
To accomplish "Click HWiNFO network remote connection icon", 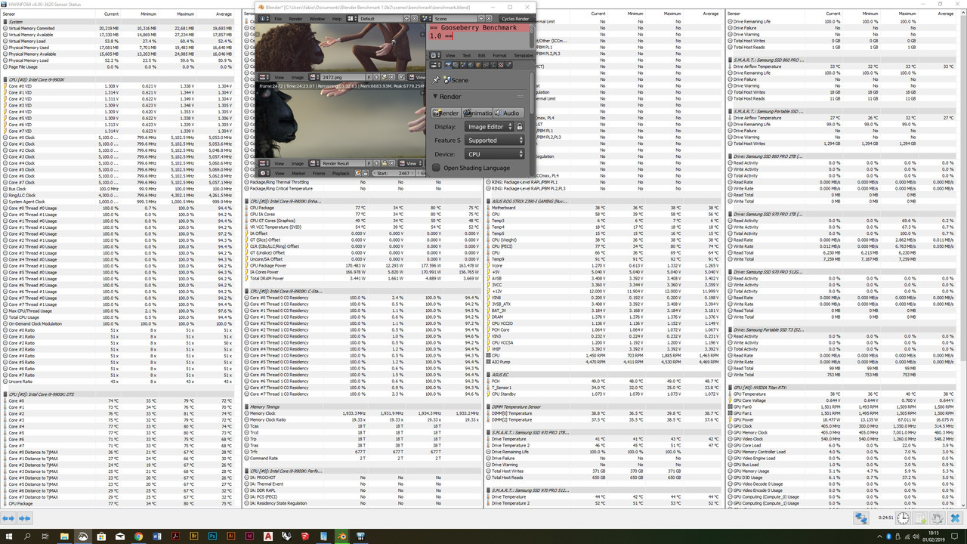I will 861,518.
